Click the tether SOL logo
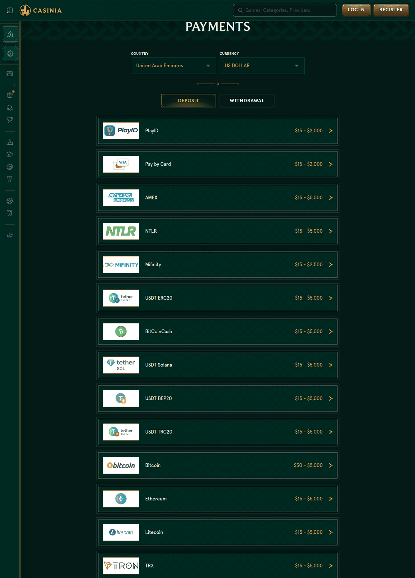Viewport: 415px width, 578px height. [x=121, y=365]
